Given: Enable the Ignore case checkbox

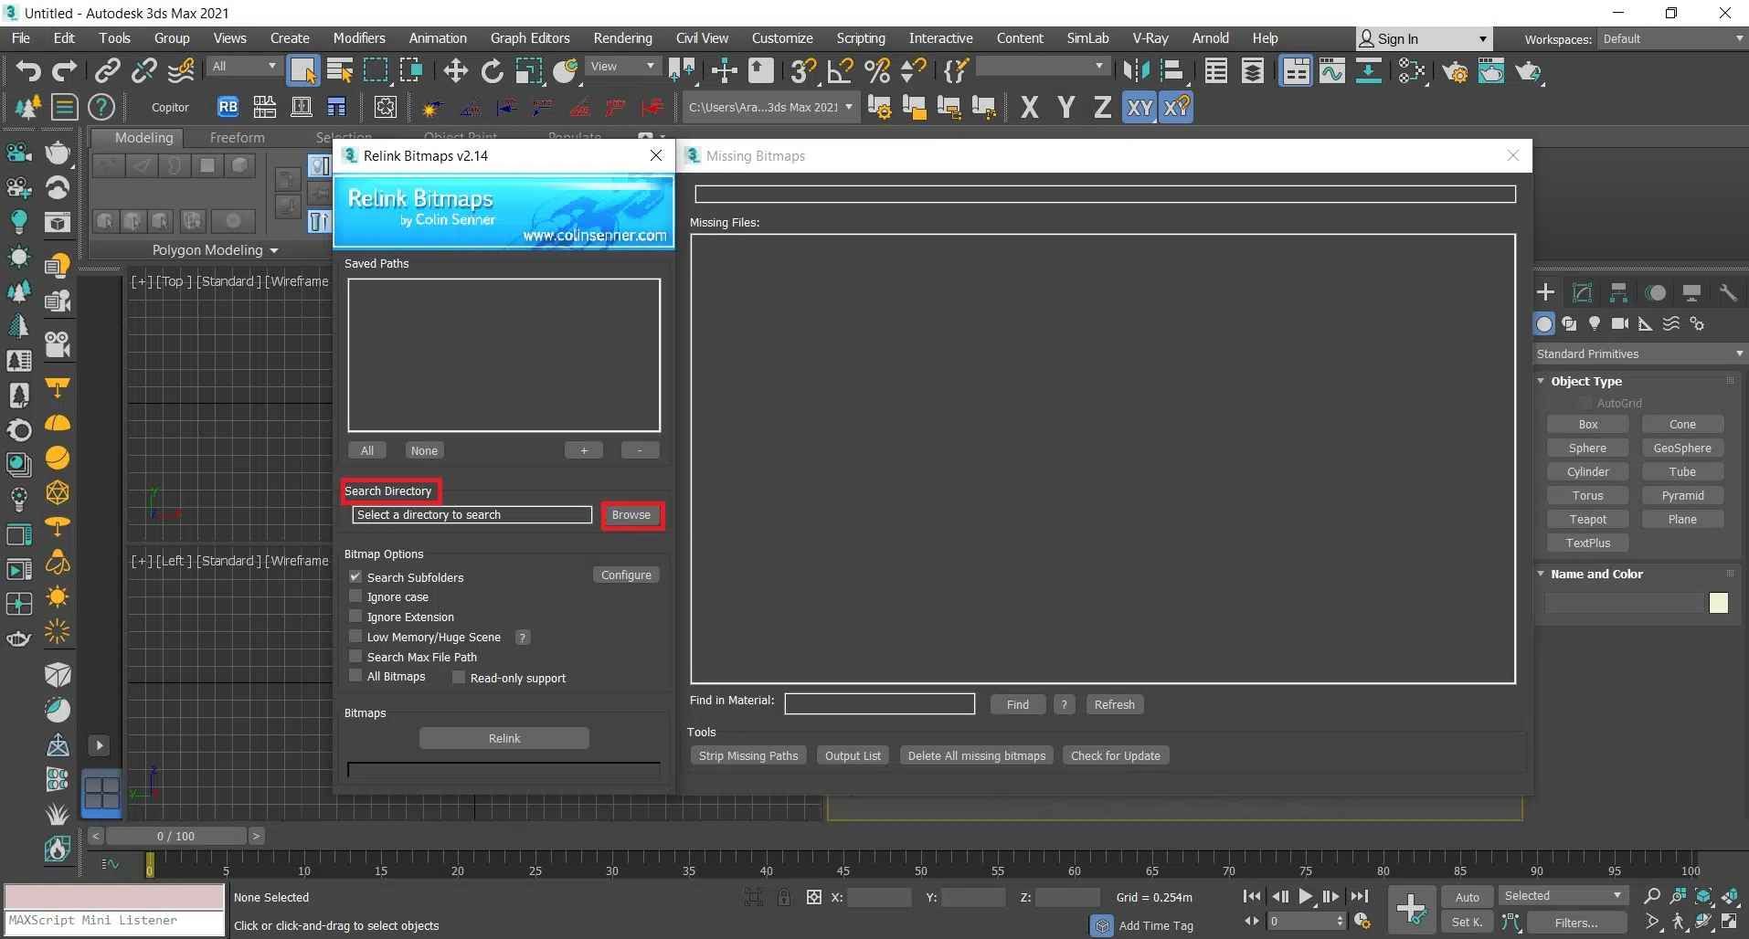Looking at the screenshot, I should 355,596.
